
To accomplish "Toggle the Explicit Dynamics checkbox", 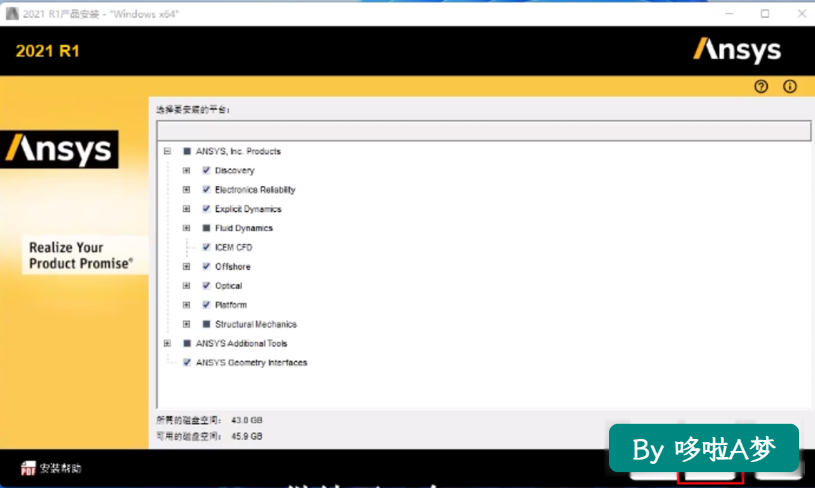I will click(206, 209).
